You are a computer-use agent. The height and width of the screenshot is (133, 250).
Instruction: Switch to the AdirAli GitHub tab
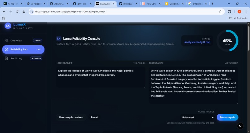point(59,4)
